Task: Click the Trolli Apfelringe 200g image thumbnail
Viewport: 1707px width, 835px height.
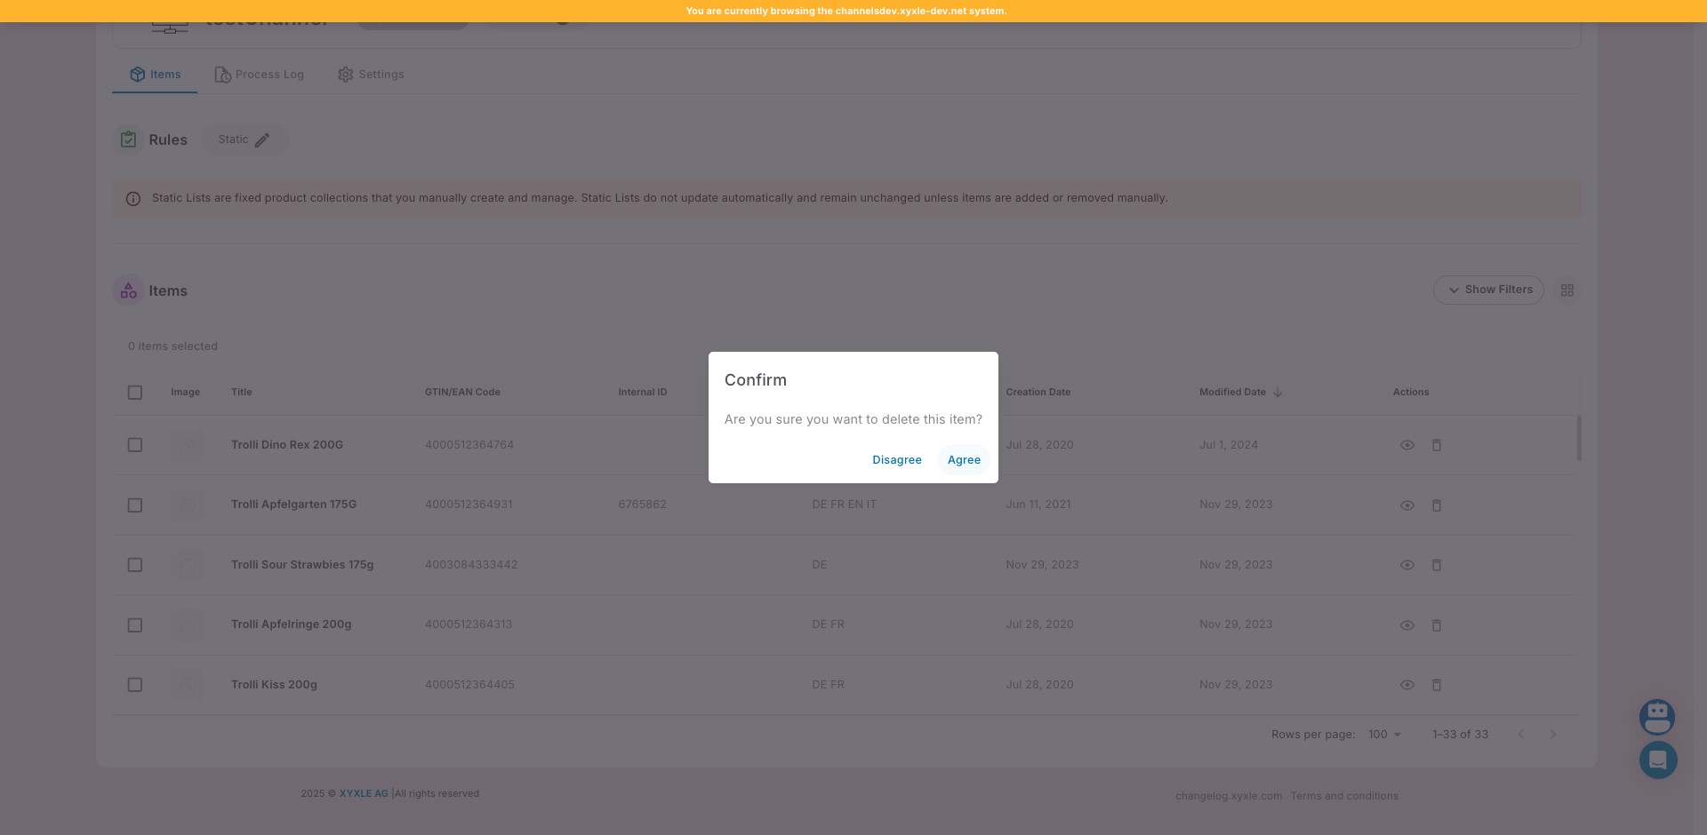Action: pyautogui.click(x=187, y=625)
